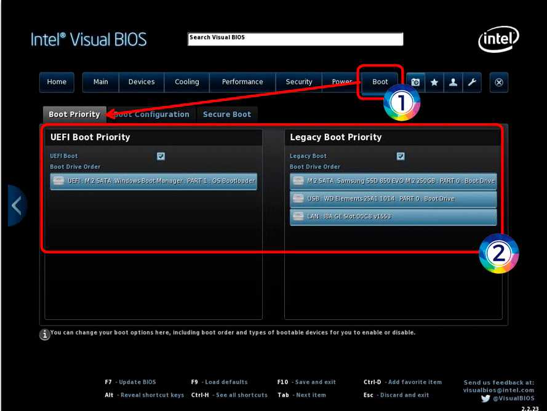This screenshot has width=547, height=411.
Task: Click the Intel logo
Action: click(x=498, y=39)
